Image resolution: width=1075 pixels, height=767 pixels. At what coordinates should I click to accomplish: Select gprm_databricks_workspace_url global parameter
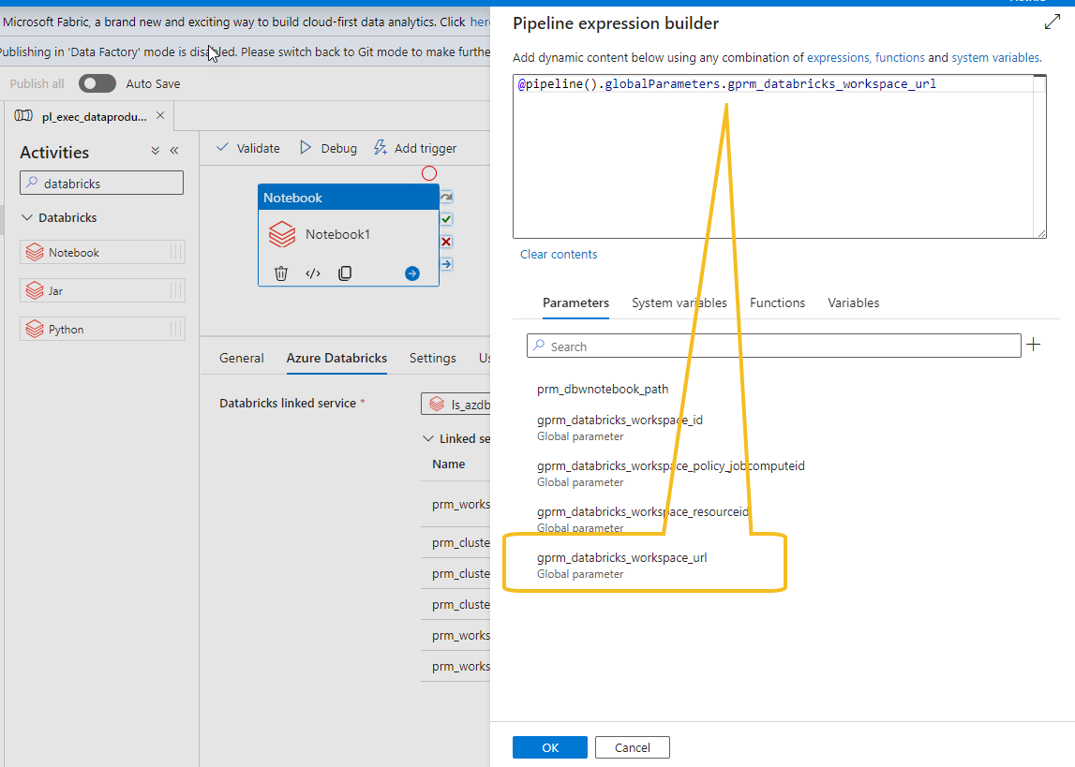[621, 565]
